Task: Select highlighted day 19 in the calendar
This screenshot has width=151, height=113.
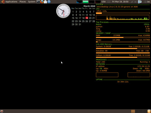Action: pyautogui.click(x=87, y=18)
